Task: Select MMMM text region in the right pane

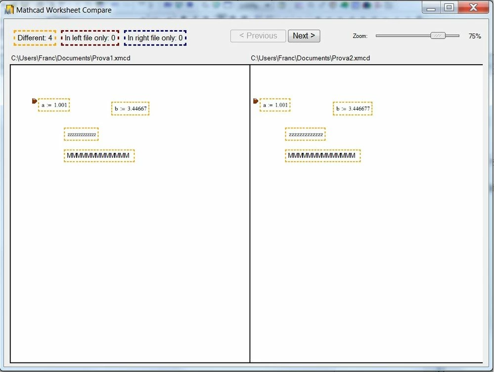Action: 323,155
